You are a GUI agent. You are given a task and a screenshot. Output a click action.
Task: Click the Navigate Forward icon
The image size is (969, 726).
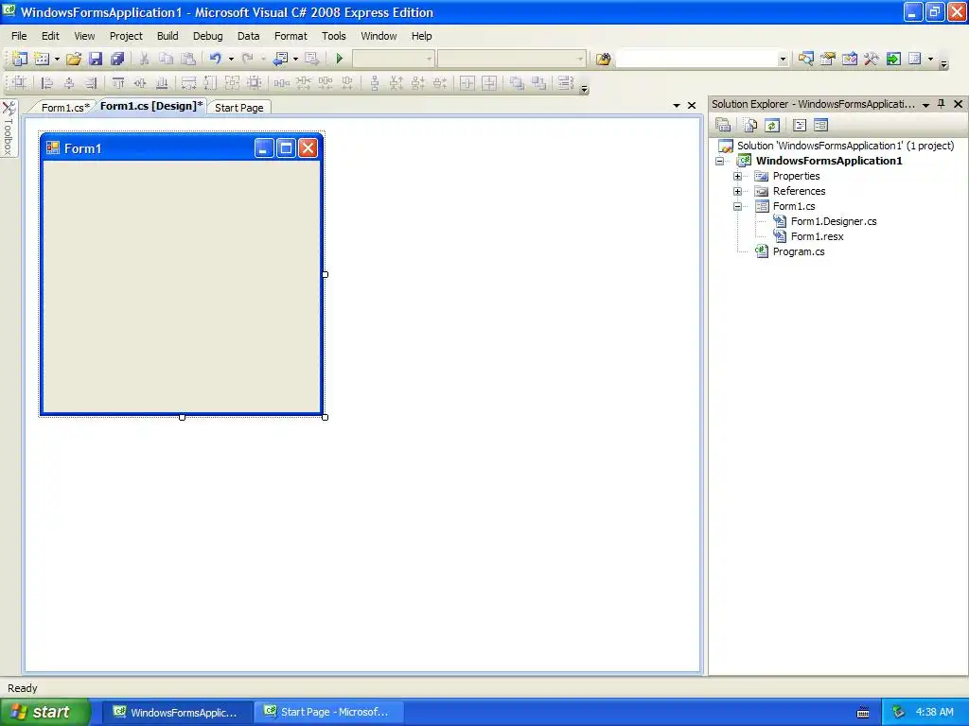312,59
